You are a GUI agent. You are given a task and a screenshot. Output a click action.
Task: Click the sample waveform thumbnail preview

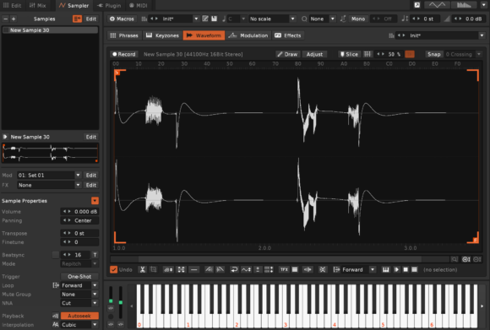pos(50,153)
